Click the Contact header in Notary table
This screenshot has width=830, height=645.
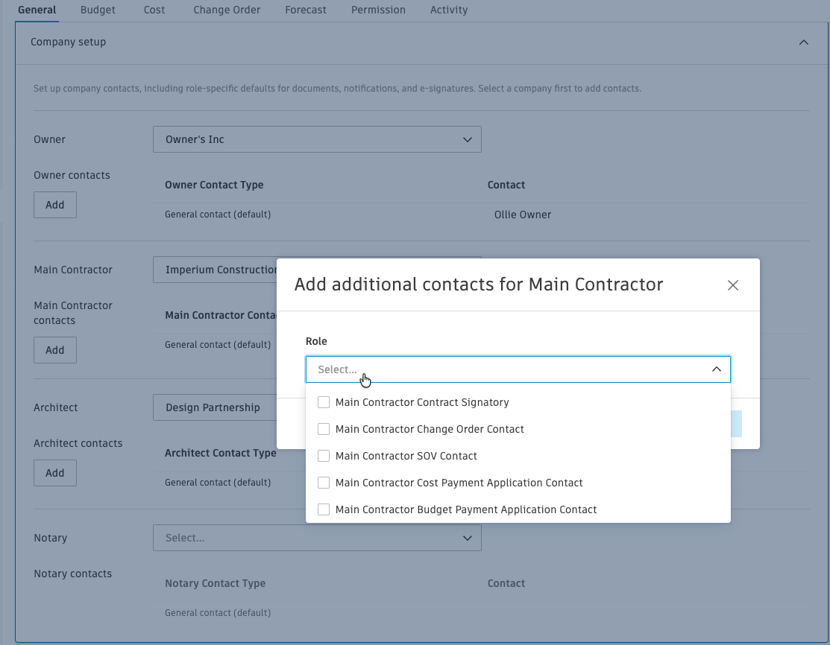click(x=506, y=584)
